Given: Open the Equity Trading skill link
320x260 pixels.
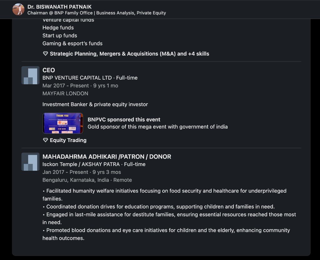Looking at the screenshot, I should [68, 140].
